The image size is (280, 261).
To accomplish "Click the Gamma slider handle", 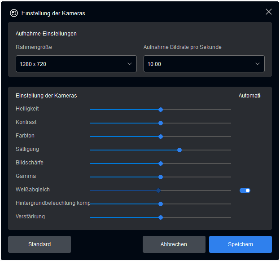I will pos(161,177).
